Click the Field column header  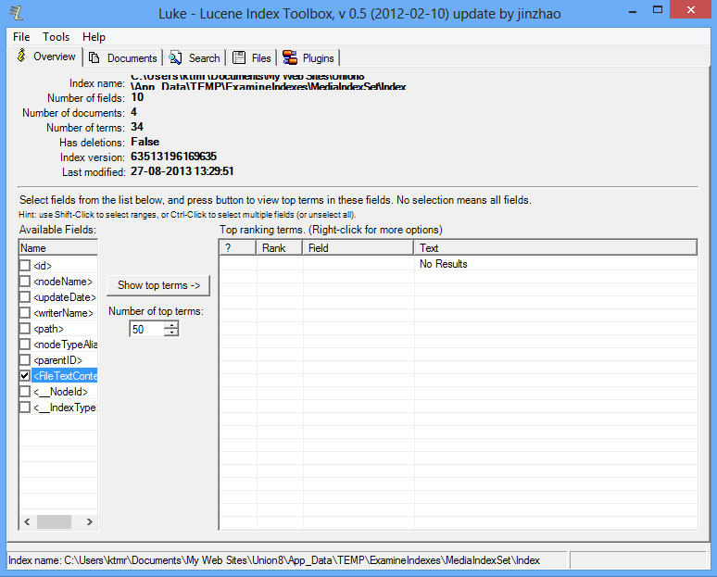(x=358, y=248)
